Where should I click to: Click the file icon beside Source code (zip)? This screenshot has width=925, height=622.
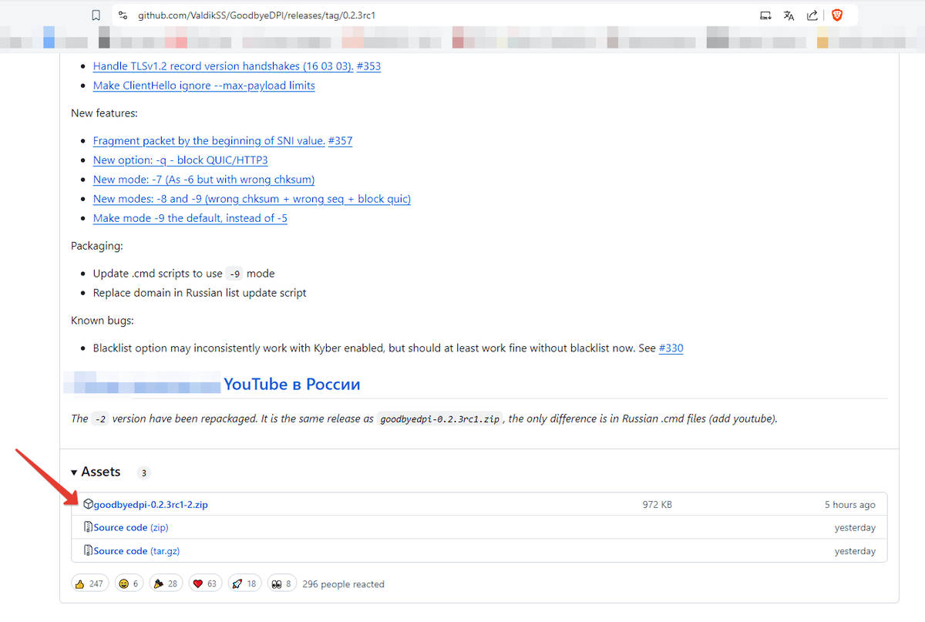pos(88,527)
